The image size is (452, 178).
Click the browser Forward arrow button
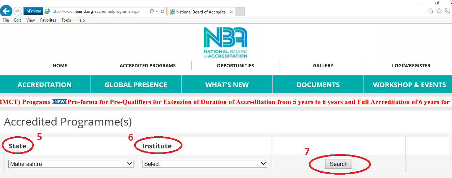[18, 11]
